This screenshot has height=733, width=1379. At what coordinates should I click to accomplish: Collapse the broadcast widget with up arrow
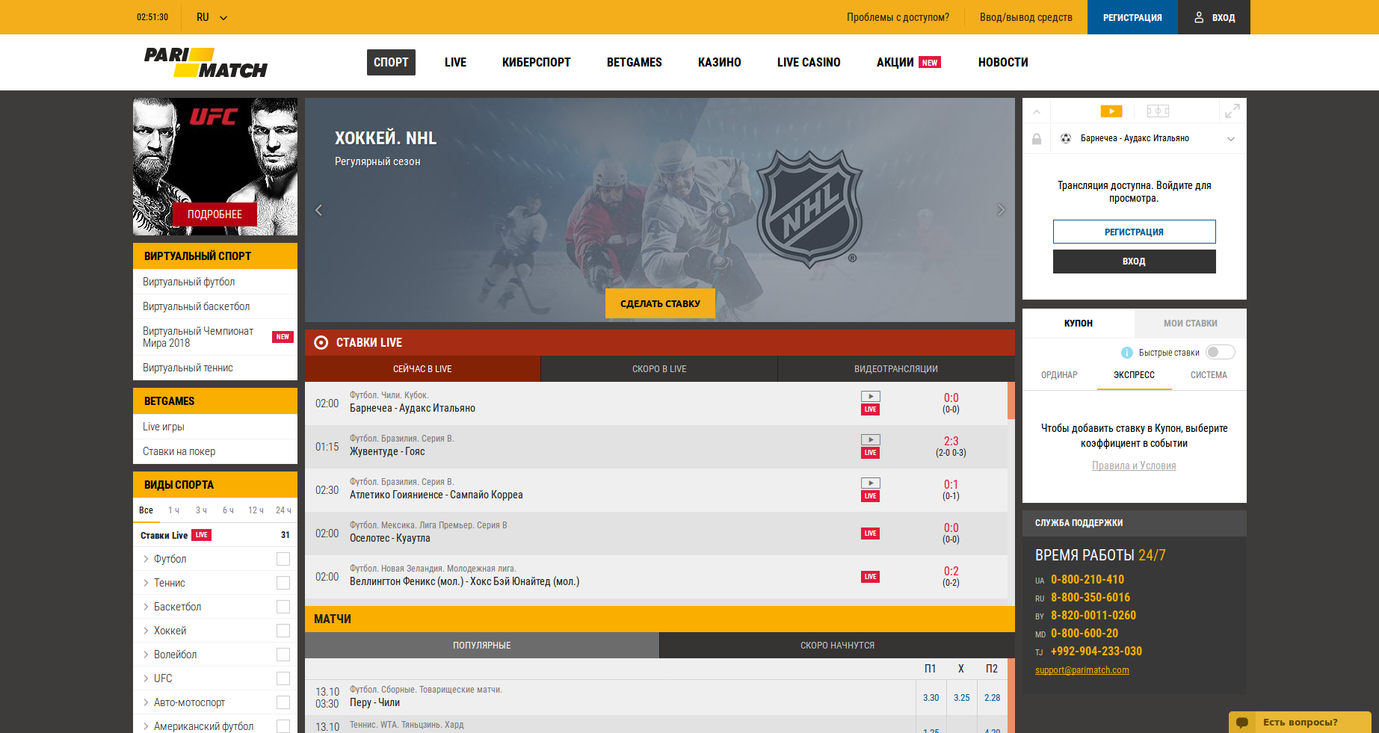click(1037, 111)
